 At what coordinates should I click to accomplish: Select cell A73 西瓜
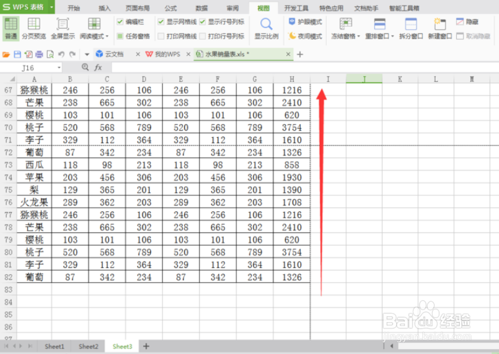[x=34, y=165]
